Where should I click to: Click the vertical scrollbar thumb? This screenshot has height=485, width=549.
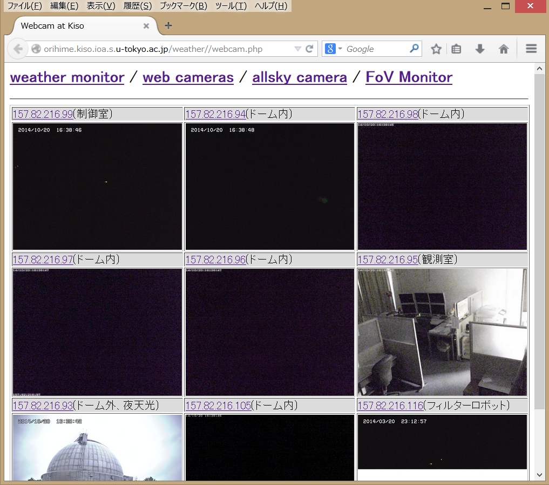[x=539, y=241]
